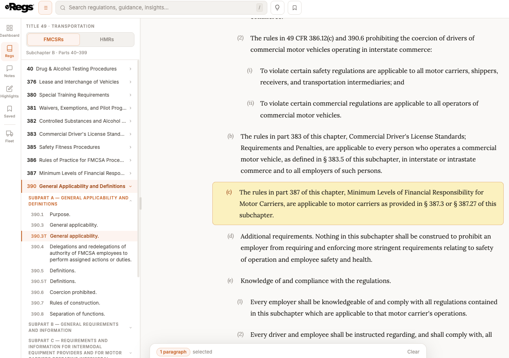The height and width of the screenshot is (358, 509).
Task: Switch to the FMCSRs tab
Action: [x=53, y=40]
